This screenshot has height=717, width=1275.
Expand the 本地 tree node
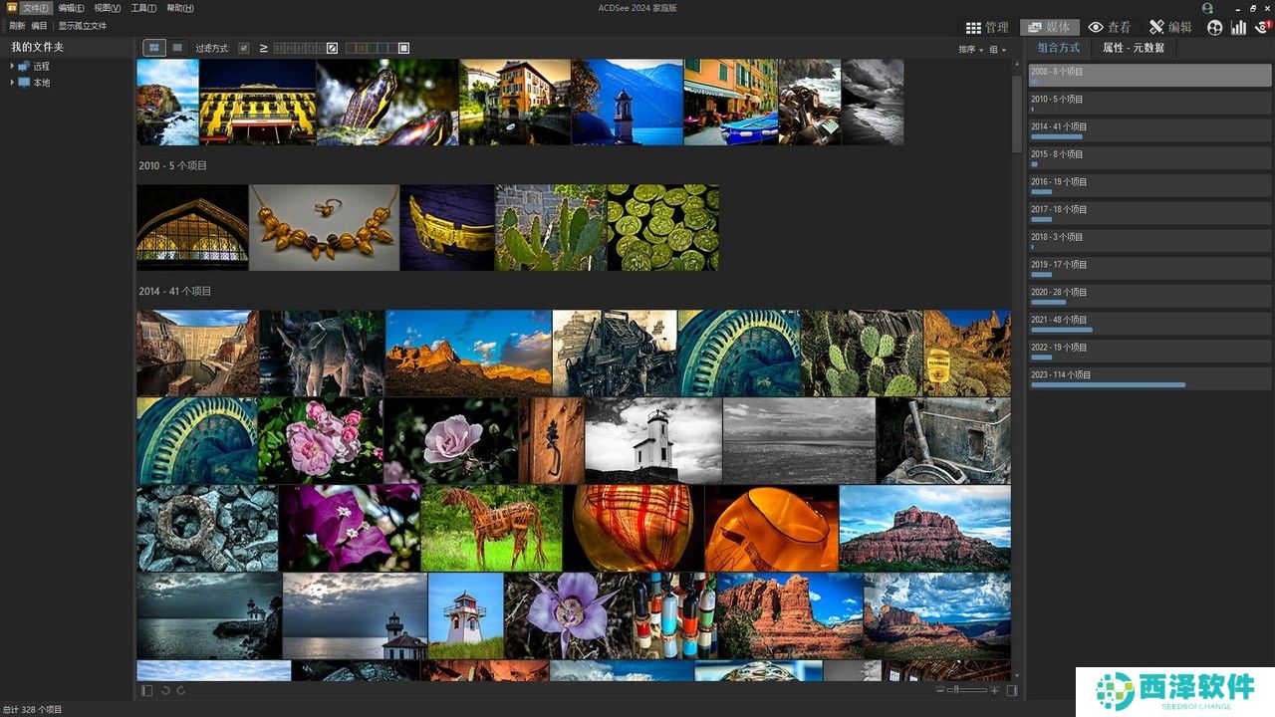(12, 83)
